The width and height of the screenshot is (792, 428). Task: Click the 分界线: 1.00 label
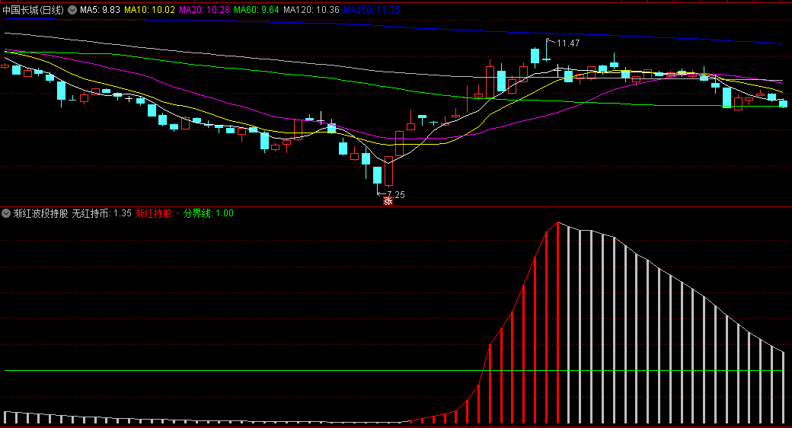tap(208, 213)
